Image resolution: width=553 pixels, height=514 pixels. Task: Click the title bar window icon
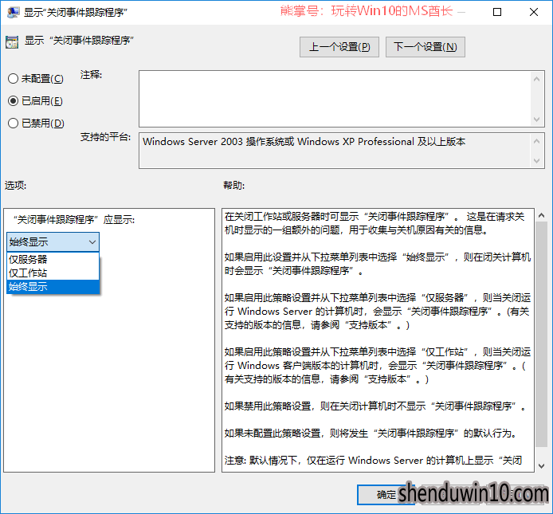coord(14,12)
